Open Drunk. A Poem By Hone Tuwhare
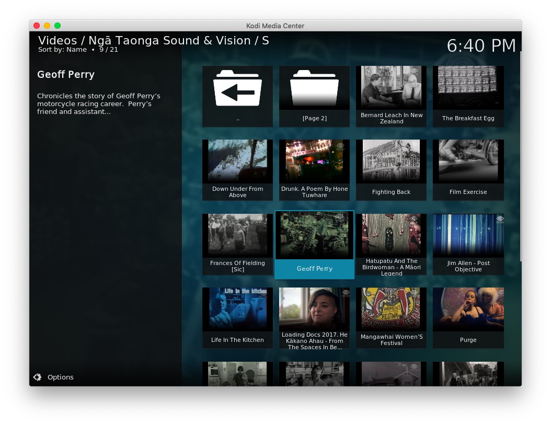The height and width of the screenshot is (425, 551). pos(314,162)
